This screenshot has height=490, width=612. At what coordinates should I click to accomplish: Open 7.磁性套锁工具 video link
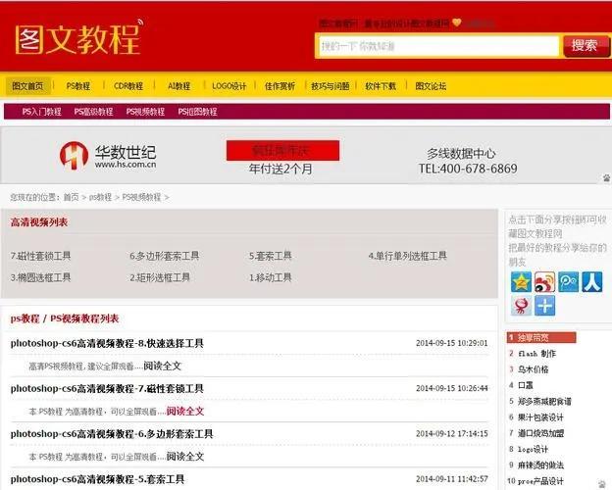pos(40,256)
